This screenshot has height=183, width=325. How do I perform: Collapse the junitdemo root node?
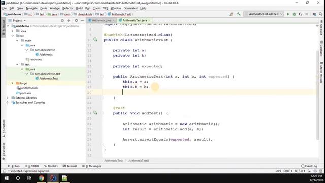[x=8, y=26]
